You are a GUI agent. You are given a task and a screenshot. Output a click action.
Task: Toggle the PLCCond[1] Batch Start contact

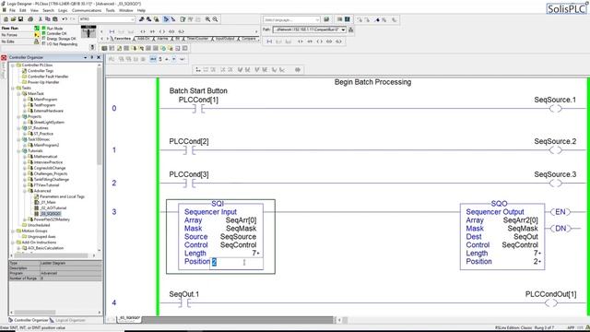pos(198,109)
